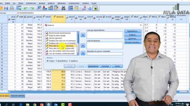Select Uso de nicotina, control [nicoctrl]
The width and height of the screenshot is (190, 106).
[x=61, y=54]
